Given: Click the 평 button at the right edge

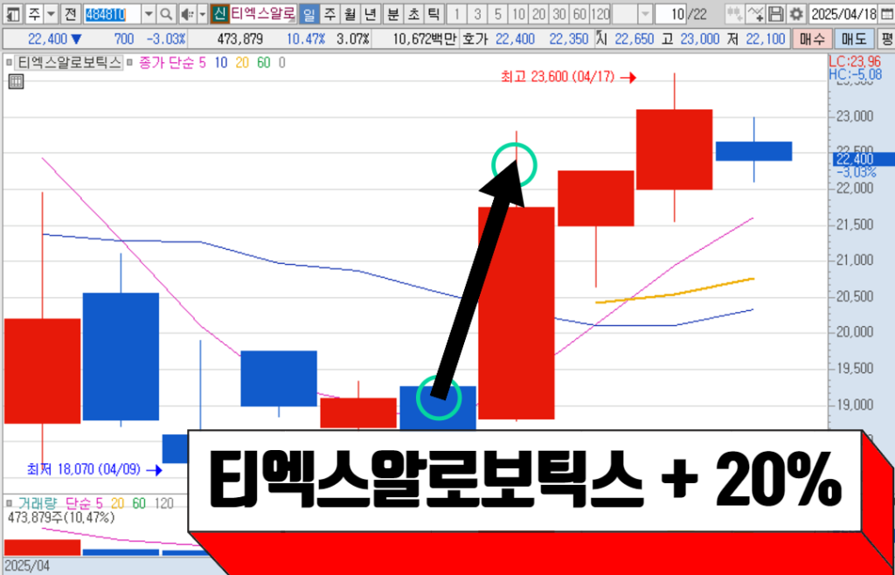Looking at the screenshot, I should 886,39.
